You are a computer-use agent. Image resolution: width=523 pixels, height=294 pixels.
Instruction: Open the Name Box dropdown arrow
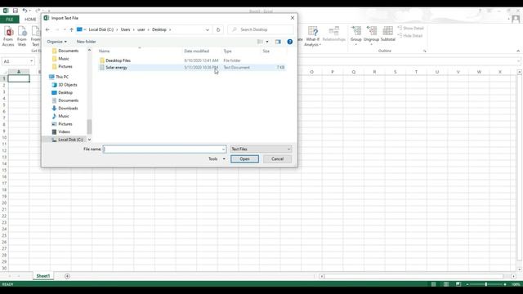coord(31,61)
